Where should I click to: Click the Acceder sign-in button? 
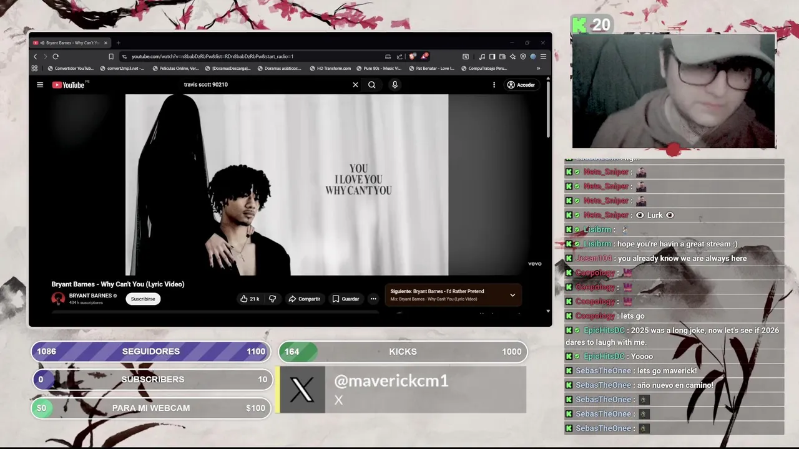click(x=521, y=85)
